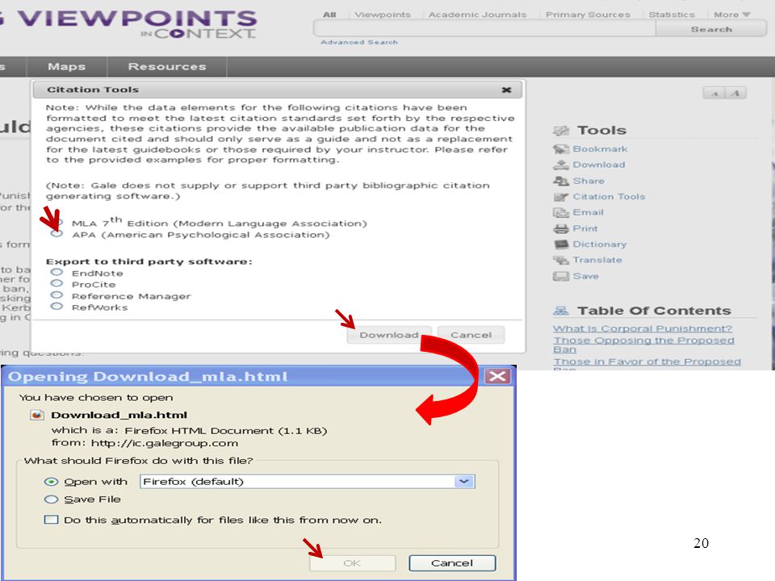The height and width of the screenshot is (581, 775).
Task: Select the Viewpoints search tab
Action: (383, 15)
